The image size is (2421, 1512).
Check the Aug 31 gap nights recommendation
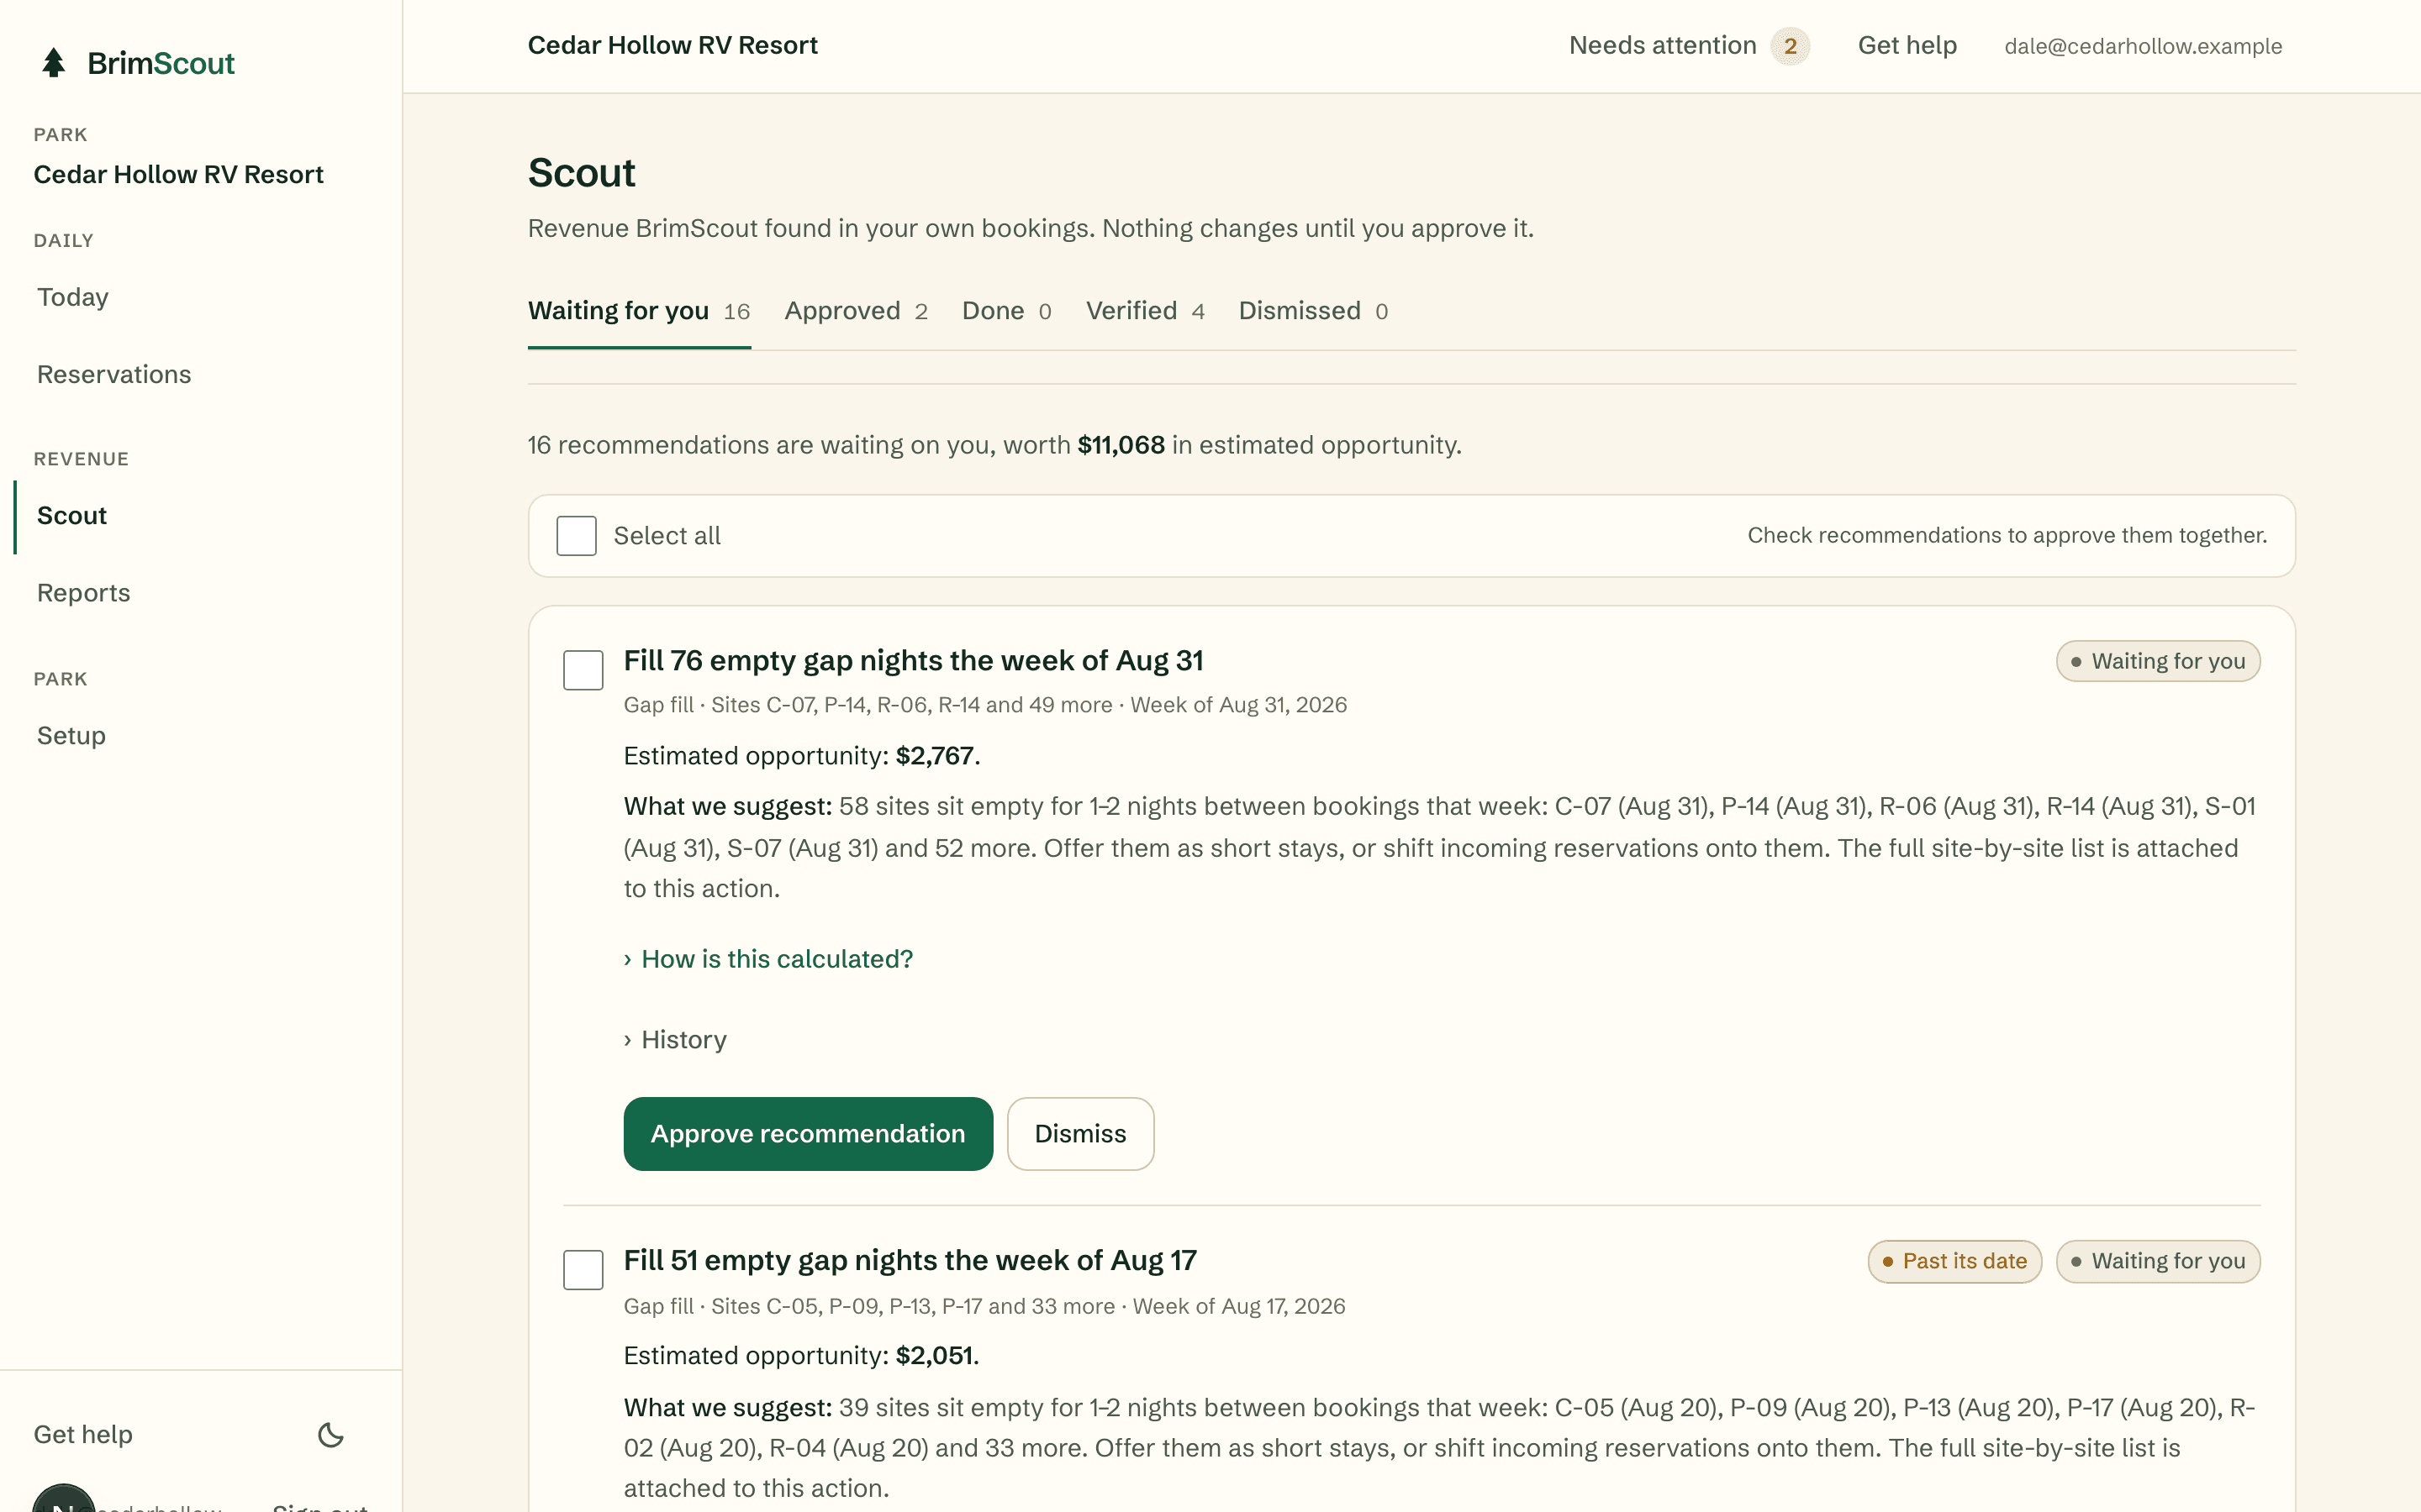pos(583,670)
